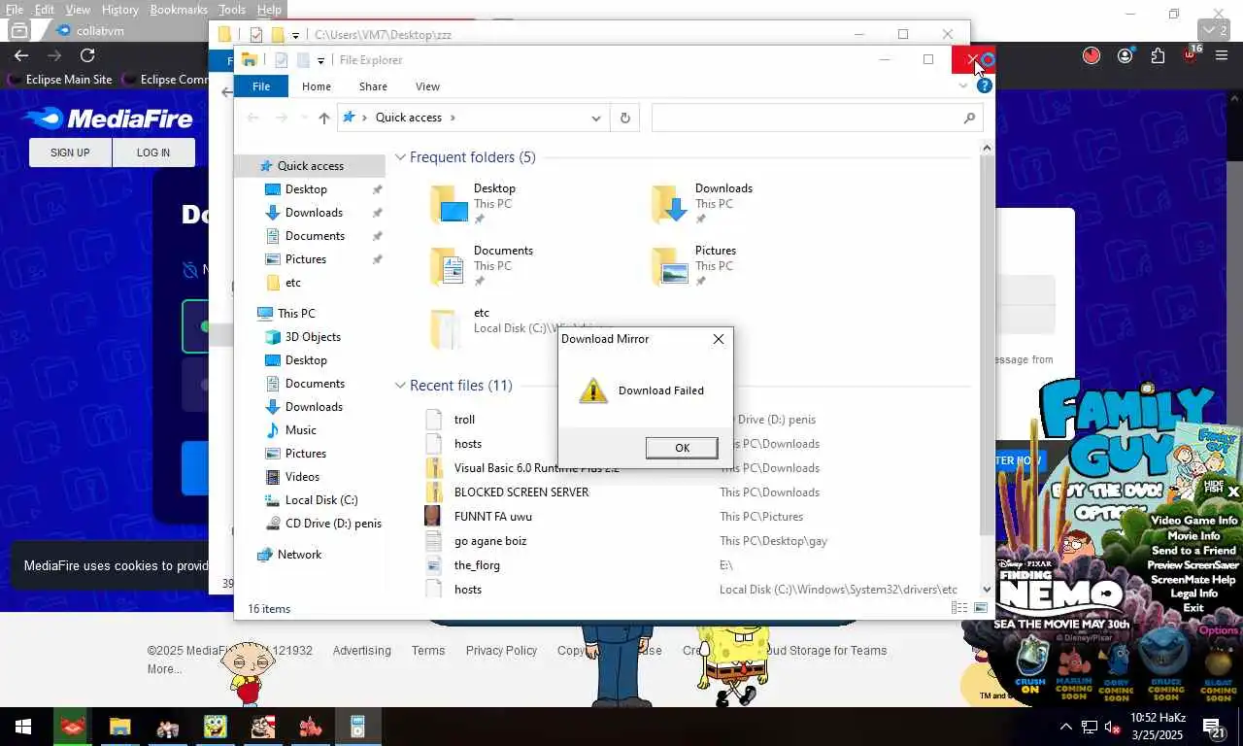
Task: Select the Downloads frequent folder icon
Action: [670, 204]
